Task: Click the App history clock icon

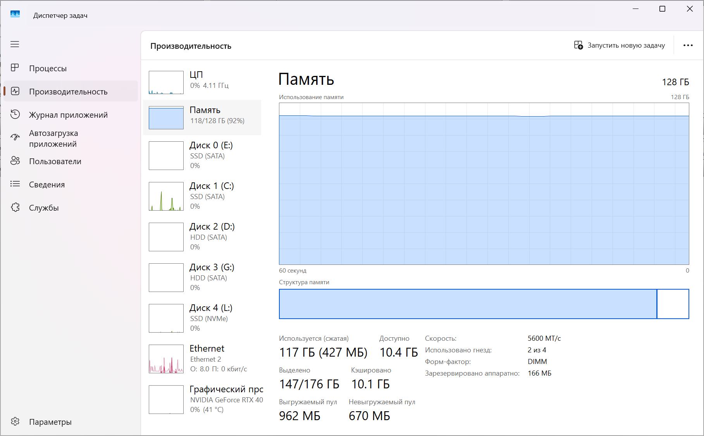Action: tap(15, 115)
